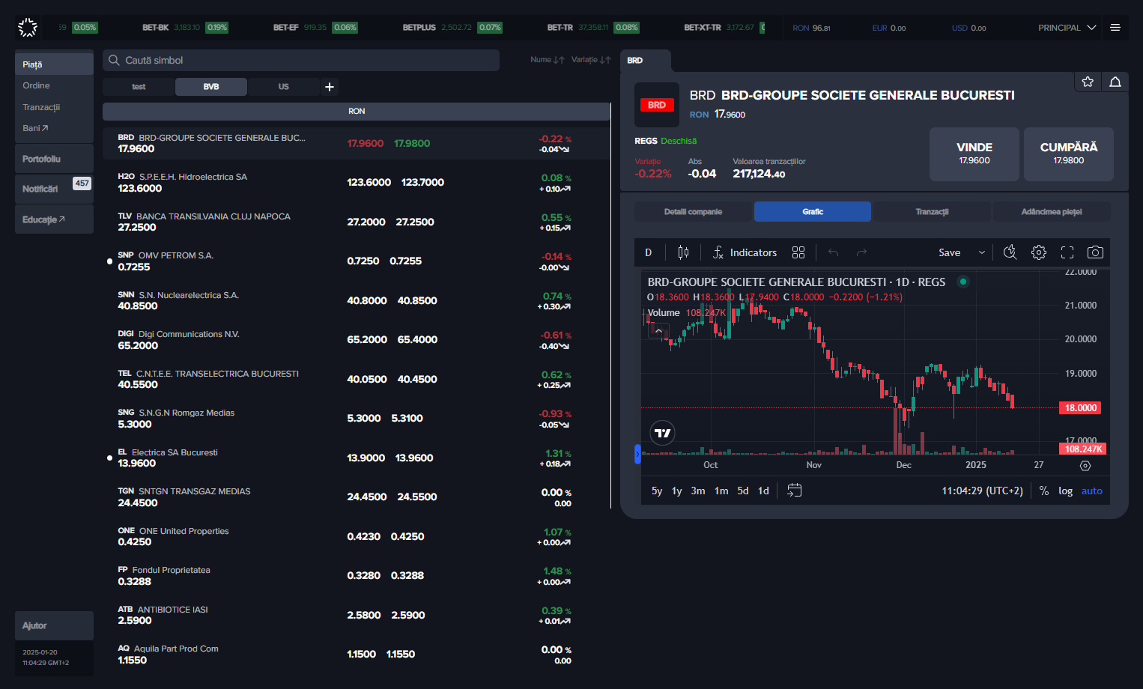The image size is (1143, 689).
Task: Click the VINDE sell button
Action: [x=974, y=154]
